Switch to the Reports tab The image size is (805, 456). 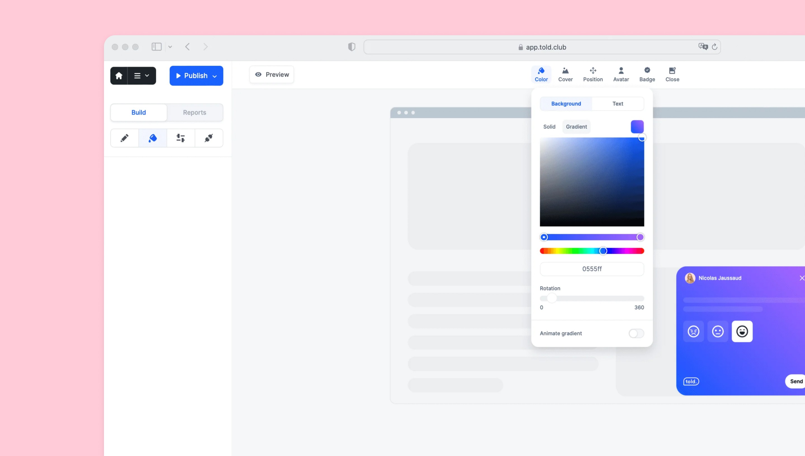coord(194,112)
